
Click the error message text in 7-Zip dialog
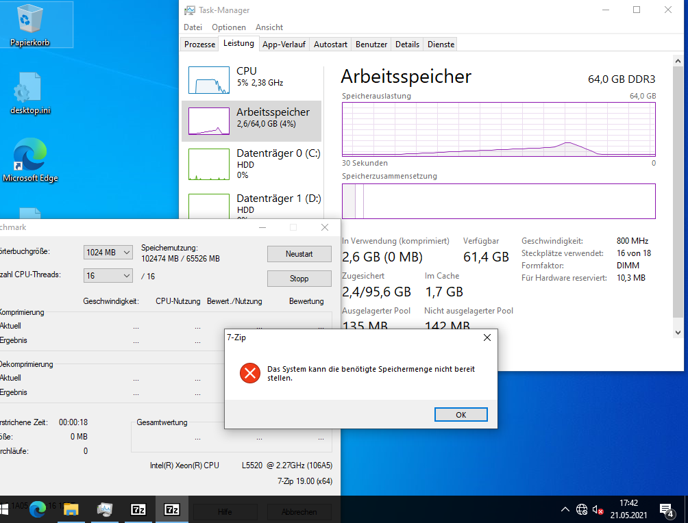click(x=371, y=373)
